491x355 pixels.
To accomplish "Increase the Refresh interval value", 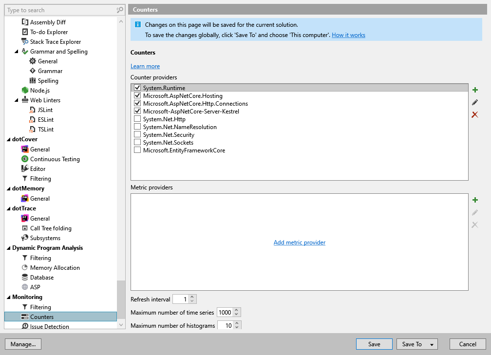I will tap(193, 297).
